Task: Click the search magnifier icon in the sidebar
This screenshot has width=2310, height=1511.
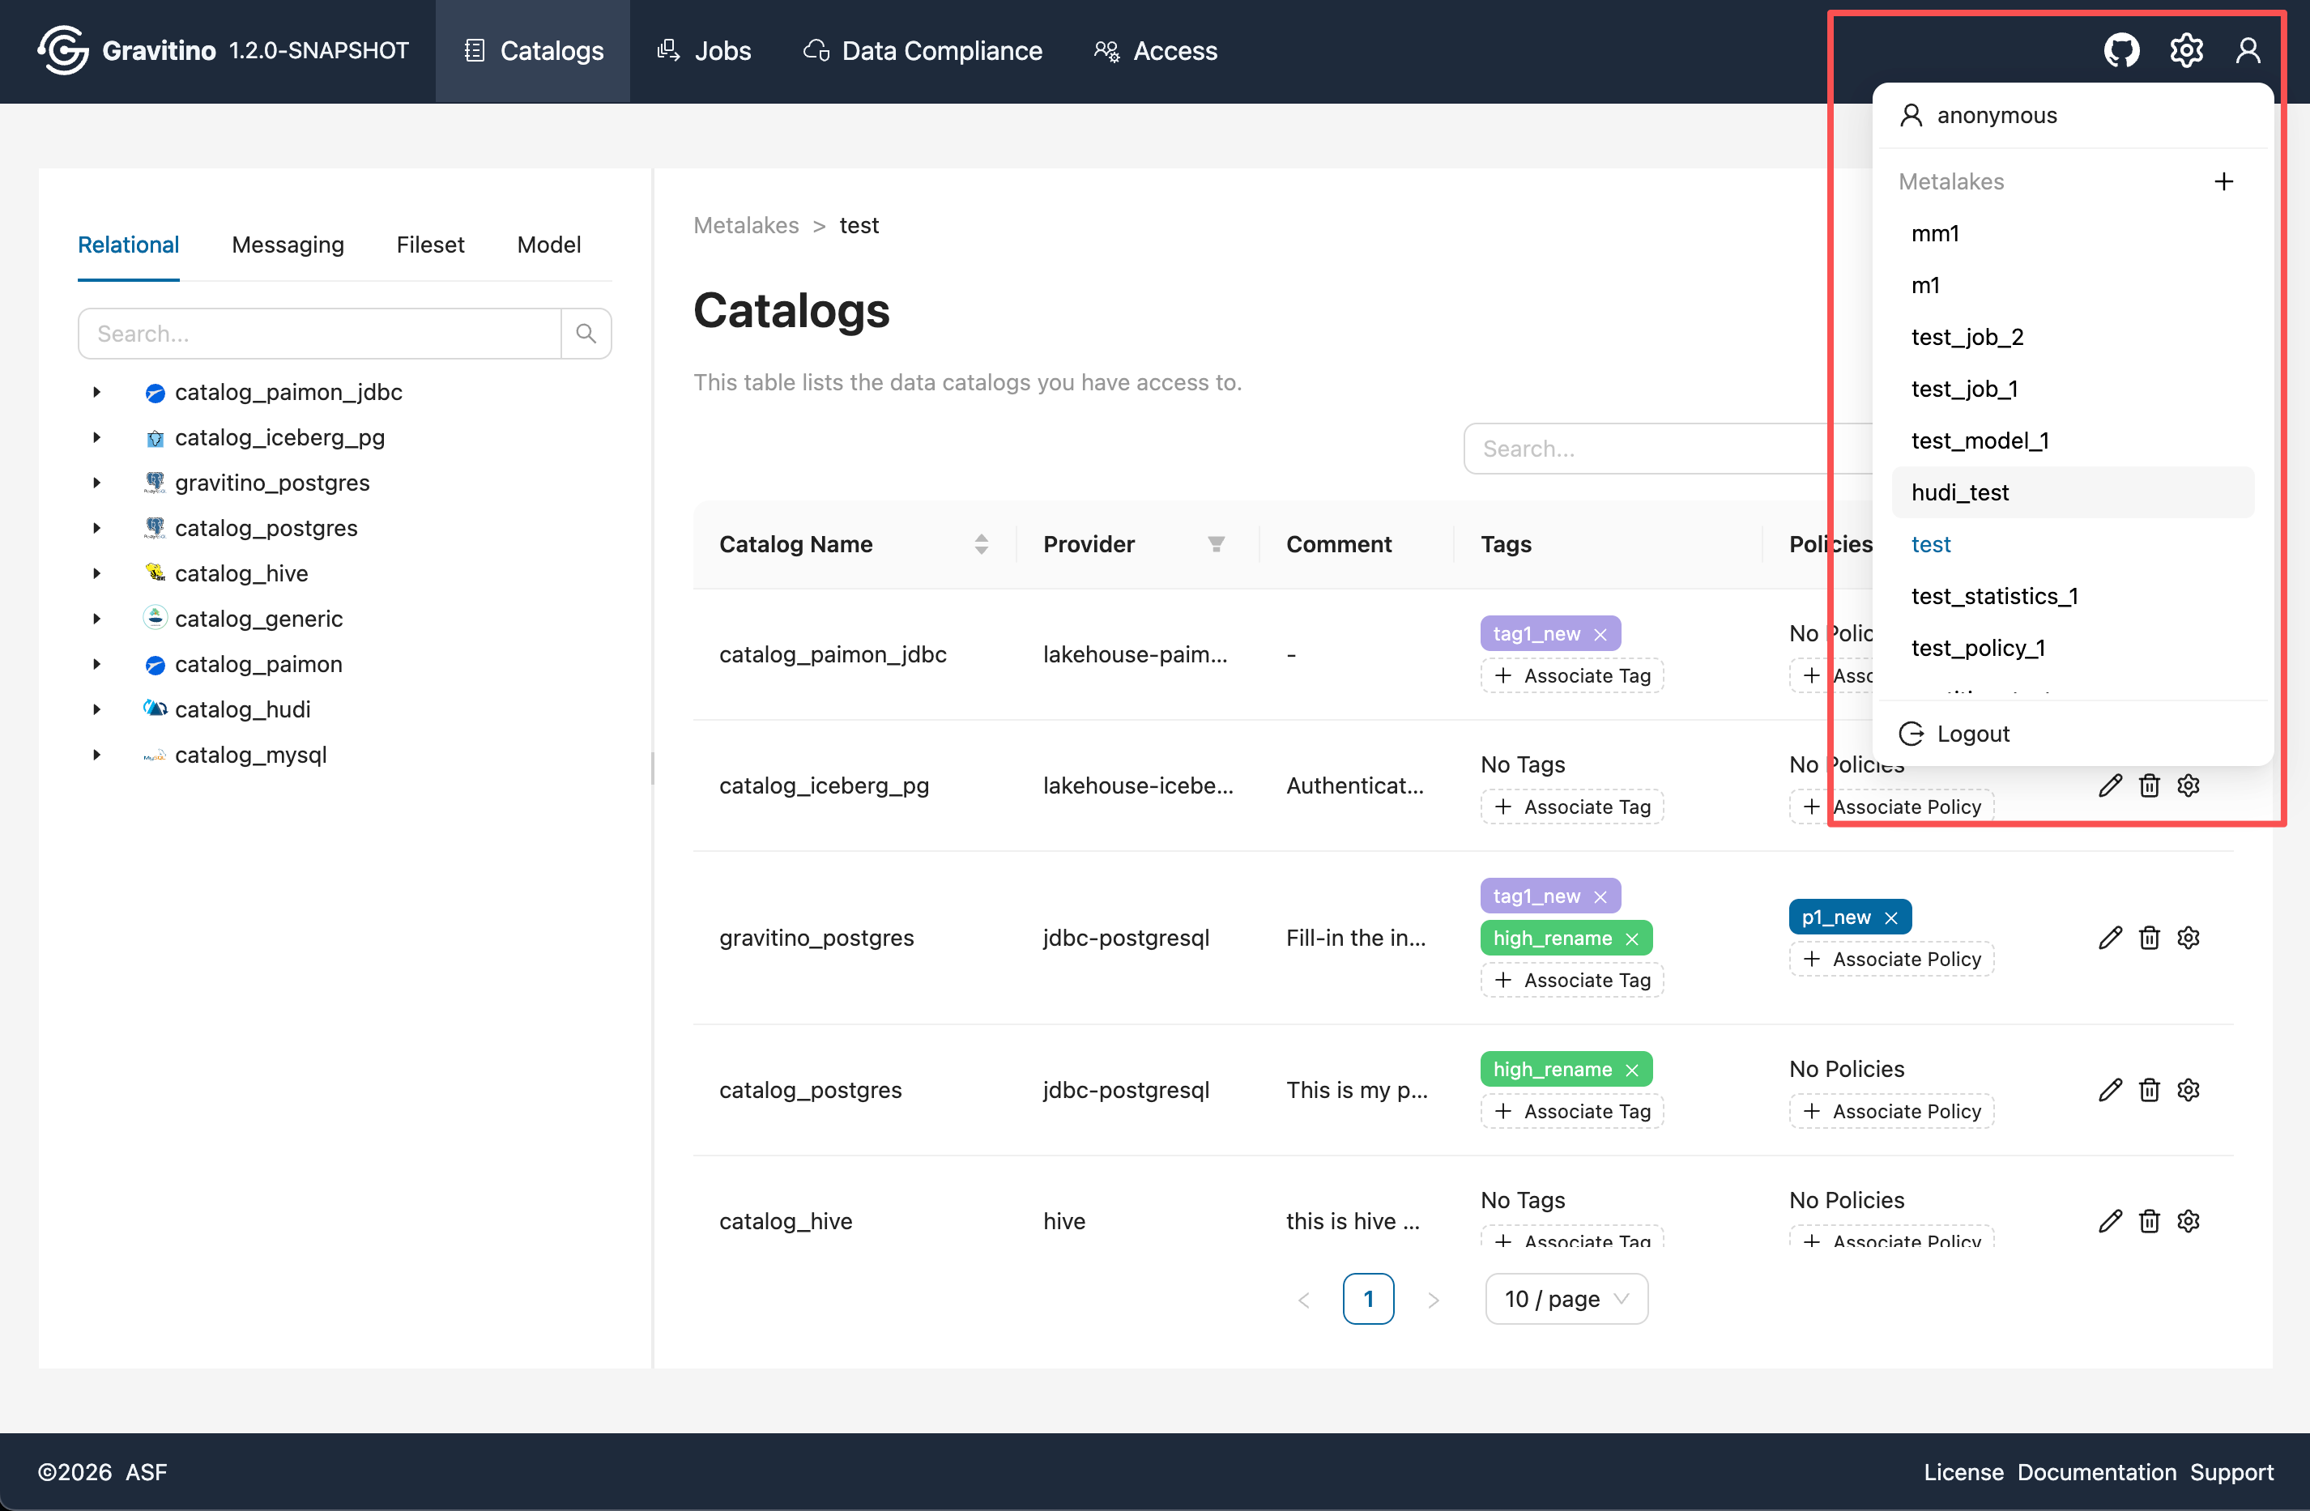Action: 586,333
